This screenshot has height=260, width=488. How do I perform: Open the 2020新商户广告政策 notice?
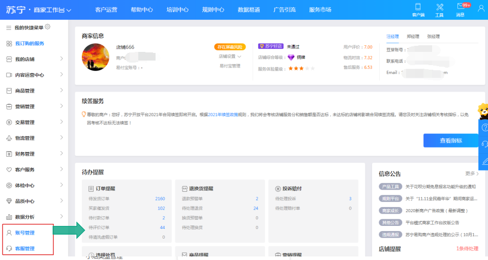pyautogui.click(x=436, y=211)
